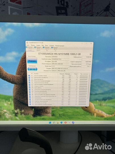Go to the next disk with the arrow button
The image size is (115, 154).
[x=91, y=54]
